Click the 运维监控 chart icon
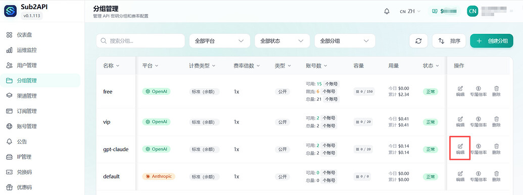523x195 pixels. click(x=9, y=50)
